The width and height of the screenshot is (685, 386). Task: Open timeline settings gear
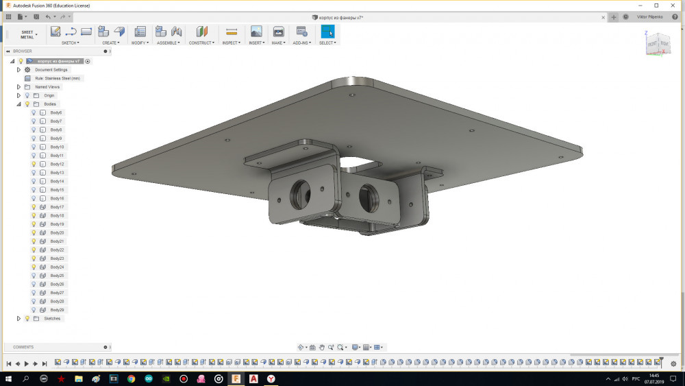click(673, 363)
